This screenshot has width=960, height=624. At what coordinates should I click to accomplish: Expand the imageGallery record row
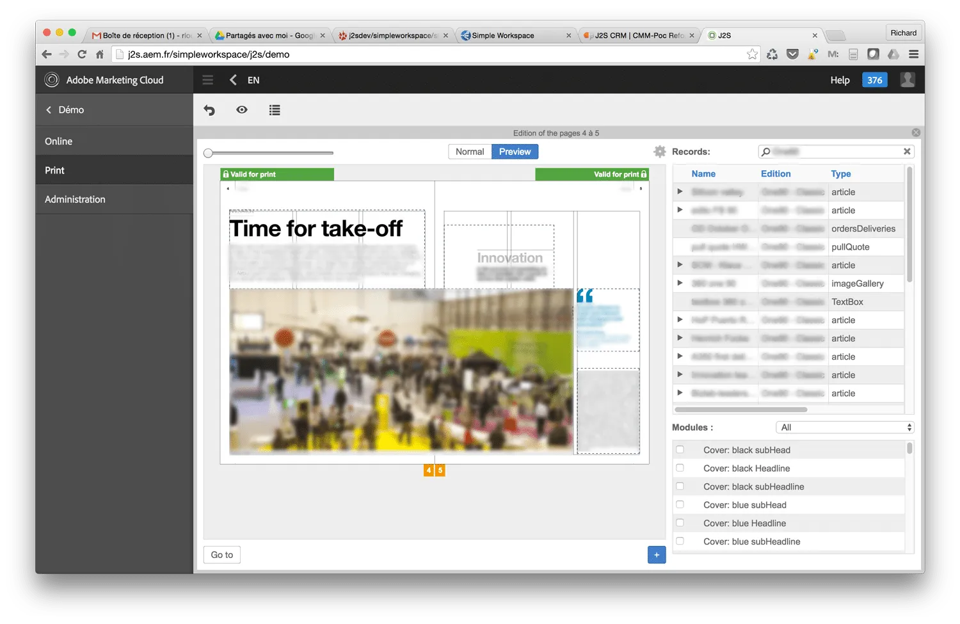680,283
